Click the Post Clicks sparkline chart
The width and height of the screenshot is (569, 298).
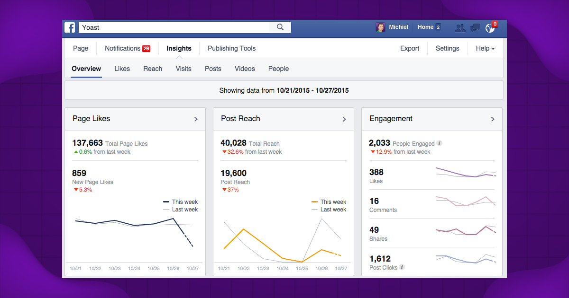tap(466, 259)
